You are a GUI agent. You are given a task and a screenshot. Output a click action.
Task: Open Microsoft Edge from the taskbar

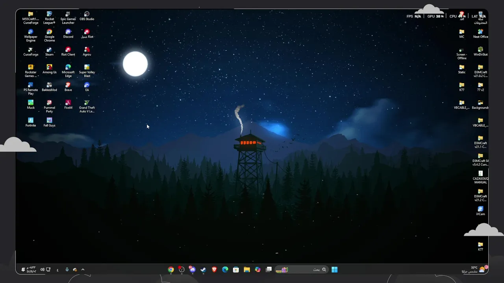[225, 270]
